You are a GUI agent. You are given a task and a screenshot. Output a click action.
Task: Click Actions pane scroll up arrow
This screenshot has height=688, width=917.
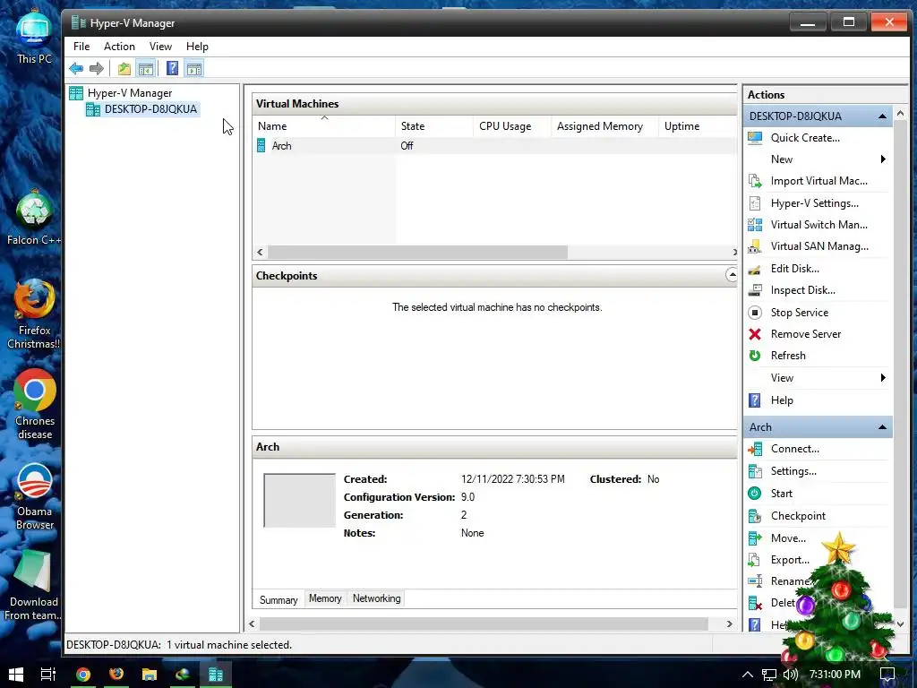tap(901, 114)
